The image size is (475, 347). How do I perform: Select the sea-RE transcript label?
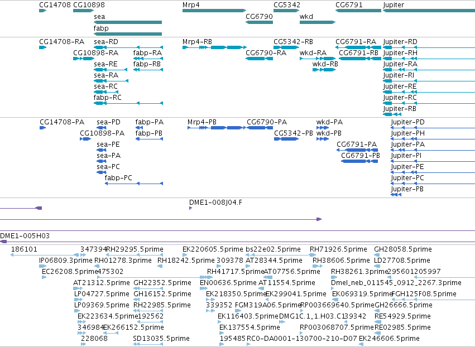coord(105,64)
